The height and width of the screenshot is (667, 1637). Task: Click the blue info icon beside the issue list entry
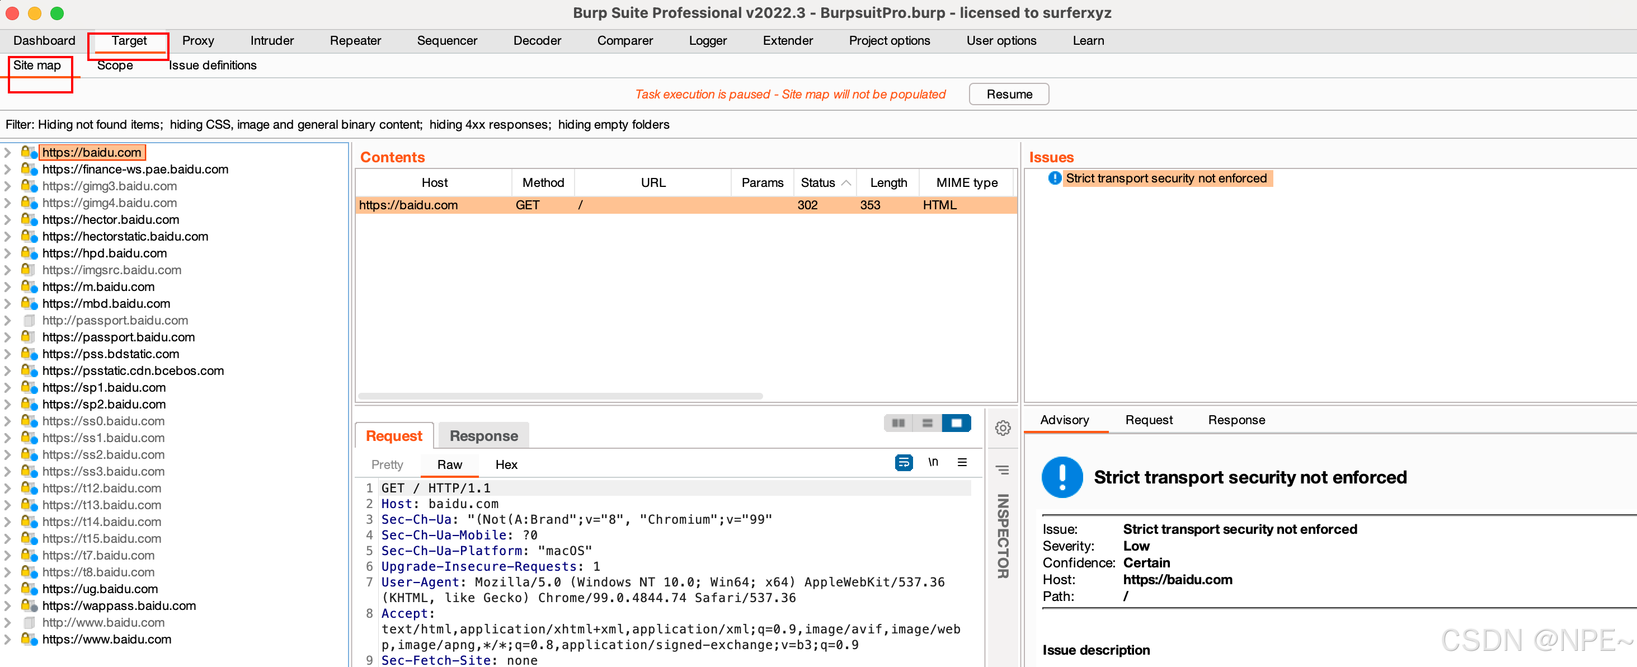[x=1054, y=178]
